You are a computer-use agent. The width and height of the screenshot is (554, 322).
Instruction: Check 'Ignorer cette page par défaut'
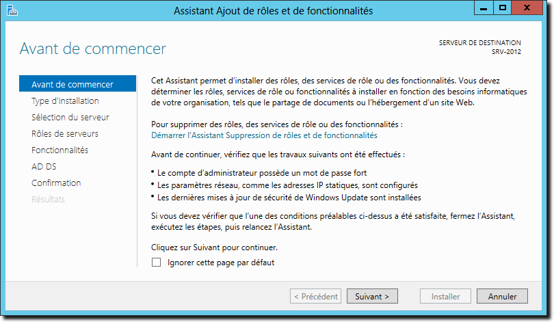[156, 263]
